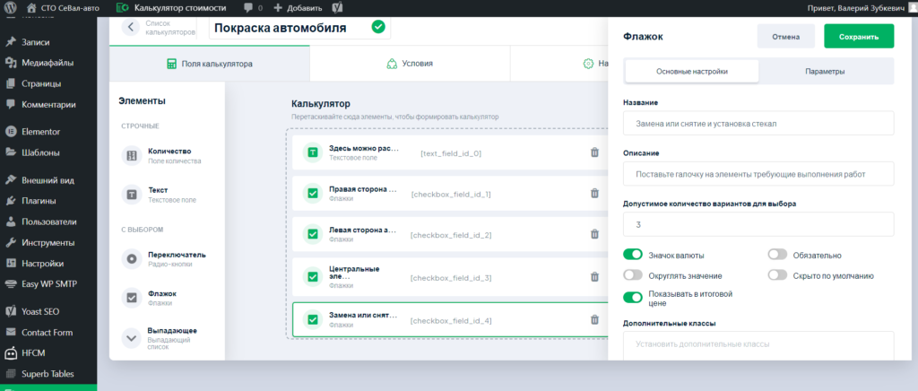Click the Elementor sidebar icon
The image size is (918, 391).
tap(11, 132)
